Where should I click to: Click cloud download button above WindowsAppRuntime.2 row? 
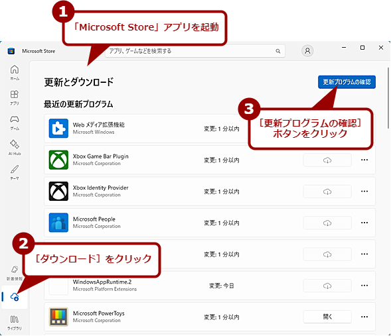(x=327, y=254)
